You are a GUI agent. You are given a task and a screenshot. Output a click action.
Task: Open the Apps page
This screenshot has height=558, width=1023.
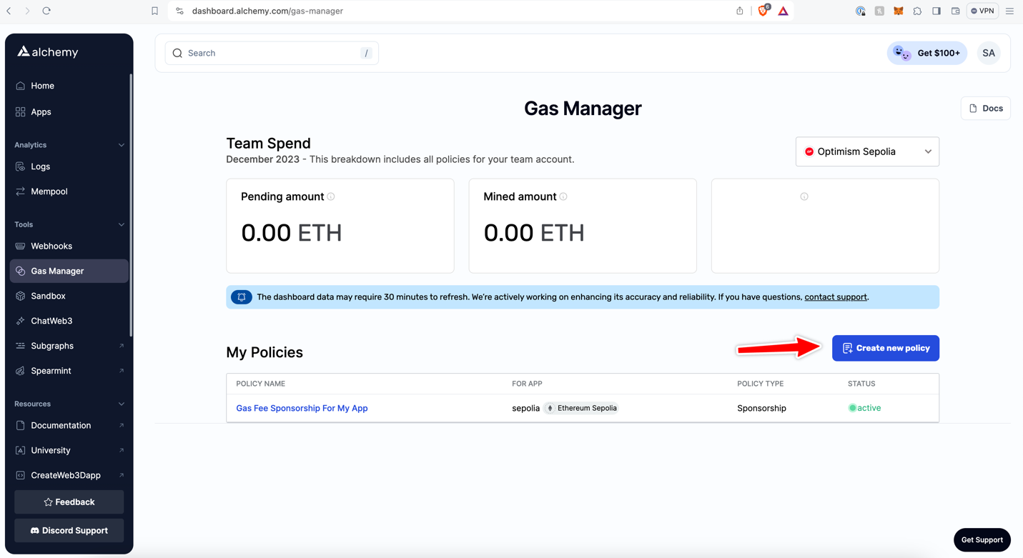click(41, 111)
